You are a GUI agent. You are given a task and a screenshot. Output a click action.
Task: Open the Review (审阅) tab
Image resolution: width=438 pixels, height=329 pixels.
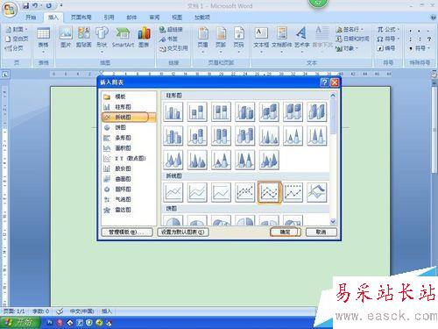pos(154,18)
